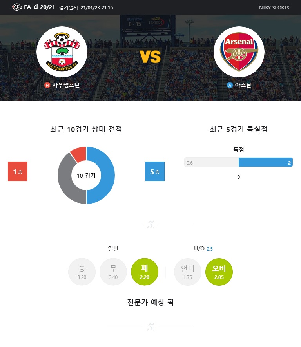Click the soccer ball FA Cup icon
Image resolution: width=301 pixels, height=347 pixels.
(16, 7)
